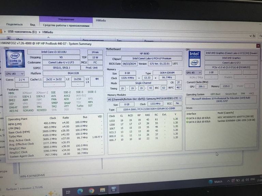Open the CPU #0 selector dropdown

(15, 73)
